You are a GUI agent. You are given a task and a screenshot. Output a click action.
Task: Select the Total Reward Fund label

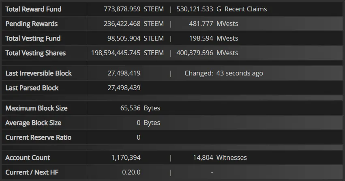tap(33, 9)
